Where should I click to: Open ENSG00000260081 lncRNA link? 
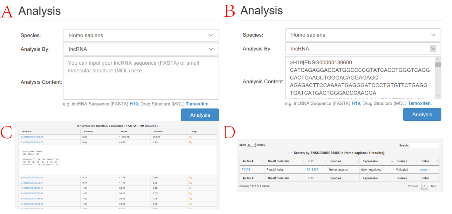point(32,188)
